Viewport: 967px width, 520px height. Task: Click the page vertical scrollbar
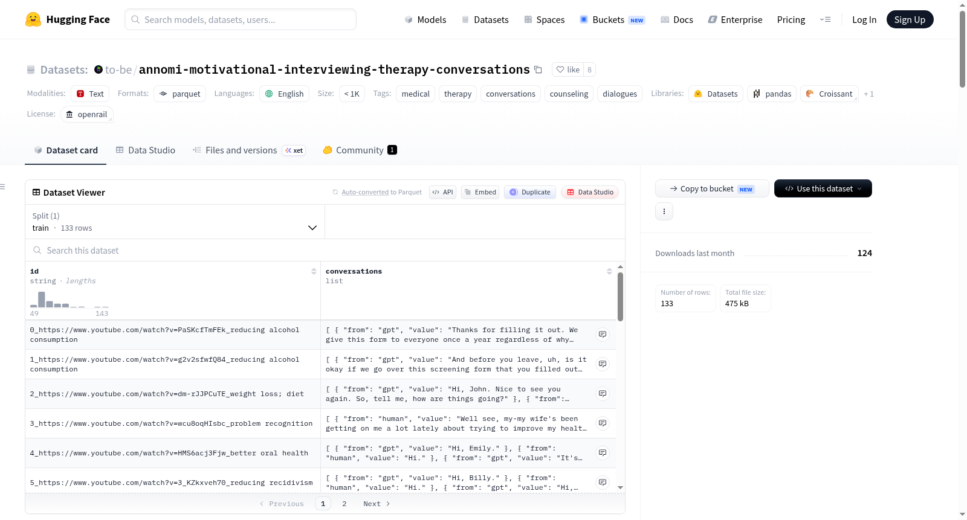962,49
